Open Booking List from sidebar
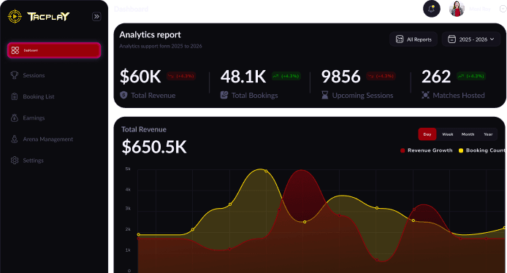Viewport: 507px width, 273px height. (x=32, y=96)
